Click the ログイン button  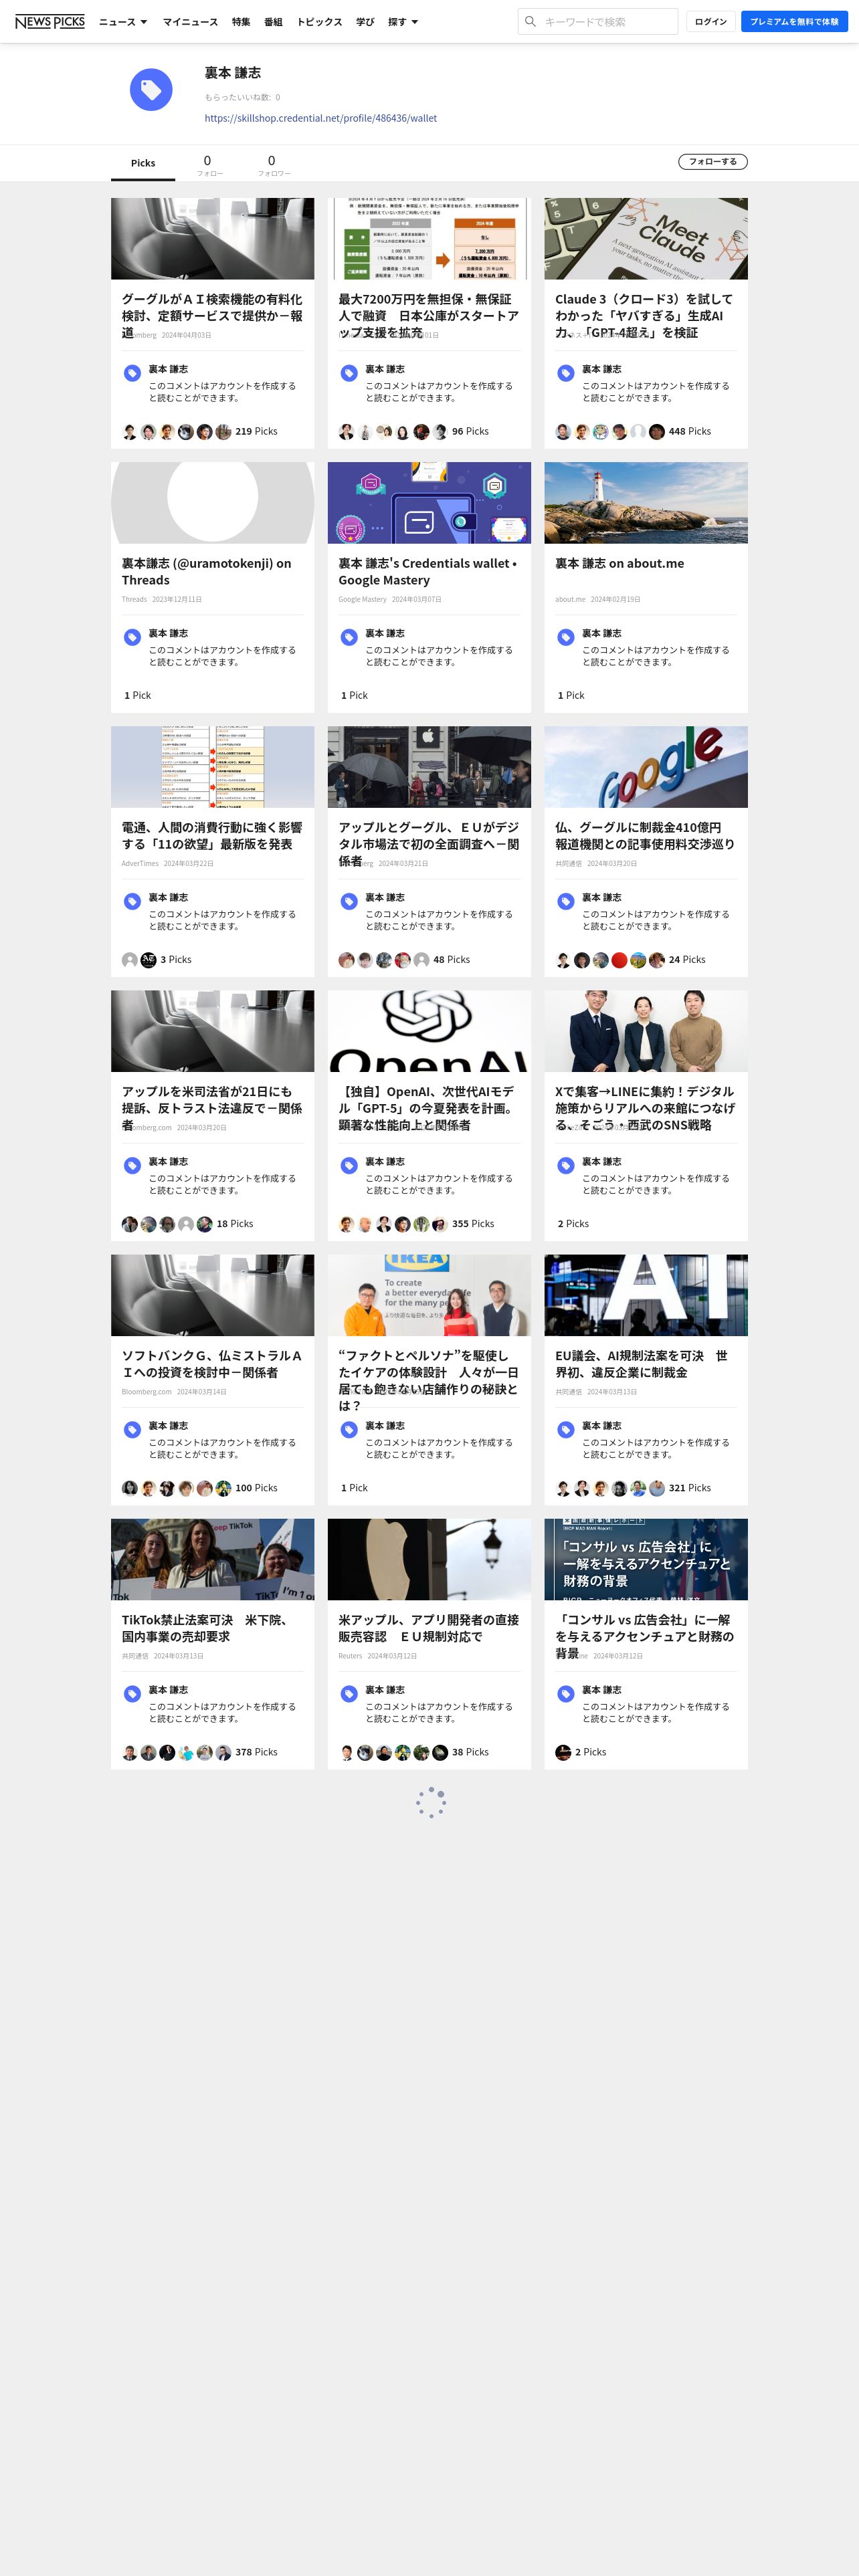pos(711,21)
